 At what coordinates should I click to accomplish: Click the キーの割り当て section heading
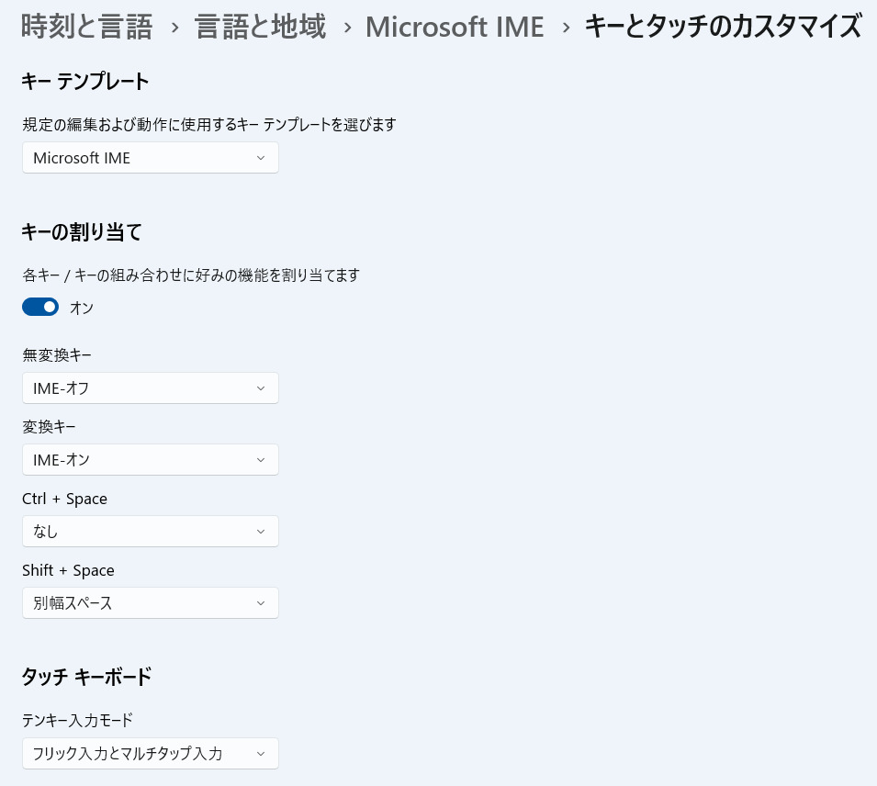(82, 232)
